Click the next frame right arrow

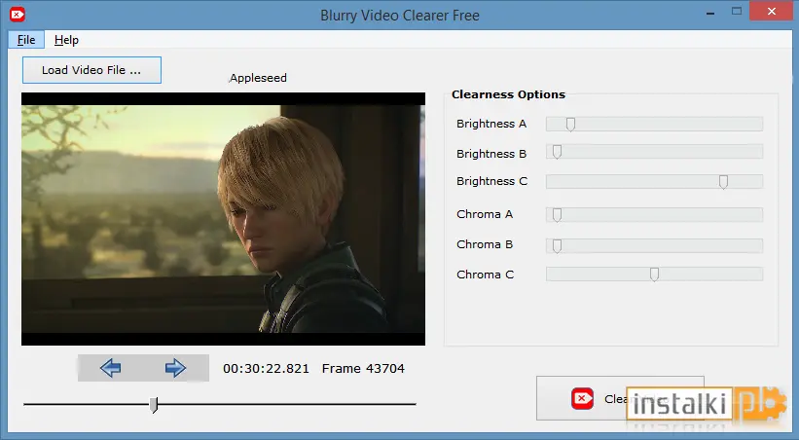(x=175, y=368)
